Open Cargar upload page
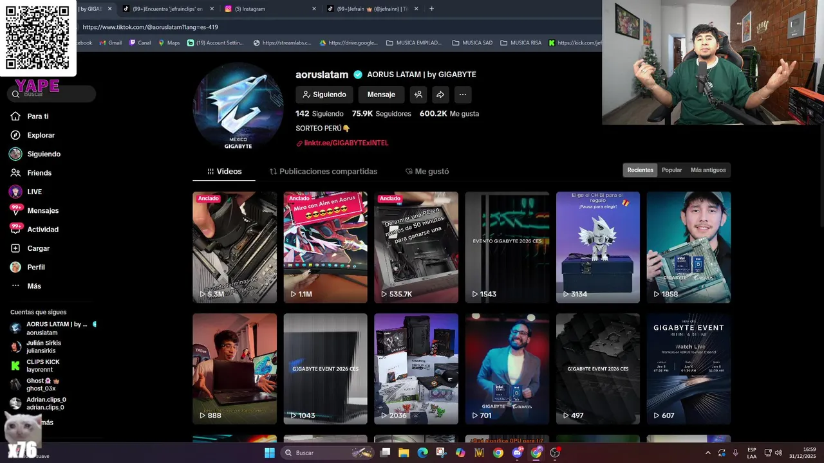824x463 pixels. point(30,248)
